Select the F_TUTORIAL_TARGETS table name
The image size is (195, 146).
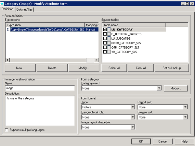click(x=126, y=34)
